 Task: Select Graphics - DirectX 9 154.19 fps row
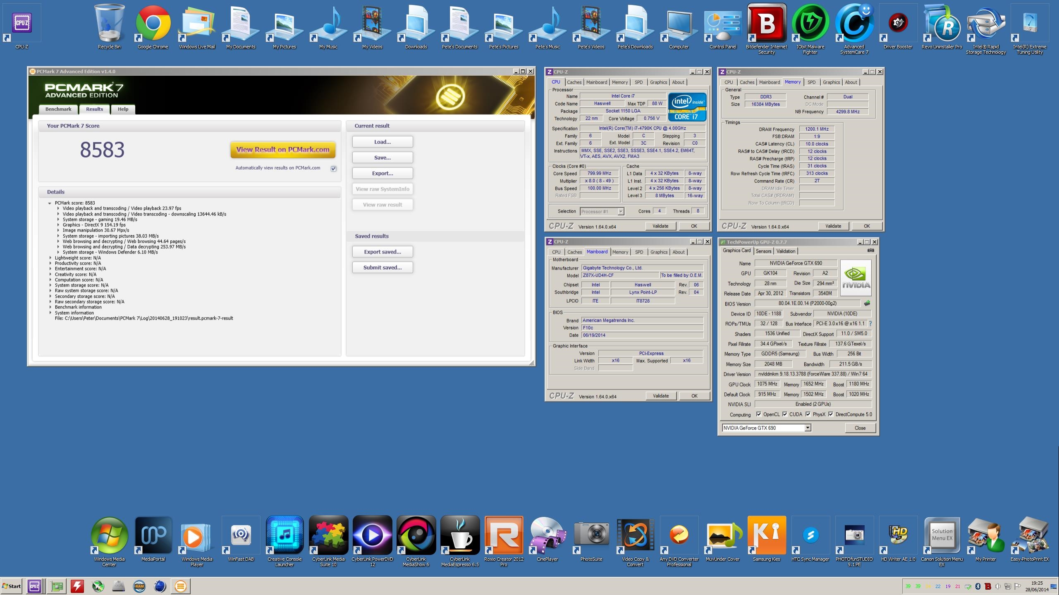point(94,225)
